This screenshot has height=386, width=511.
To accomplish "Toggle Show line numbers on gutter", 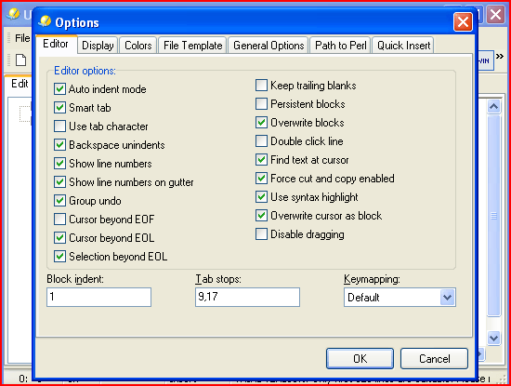I will pyautogui.click(x=59, y=182).
